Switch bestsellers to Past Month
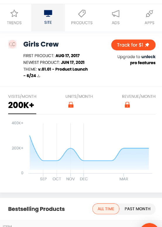 point(137,209)
